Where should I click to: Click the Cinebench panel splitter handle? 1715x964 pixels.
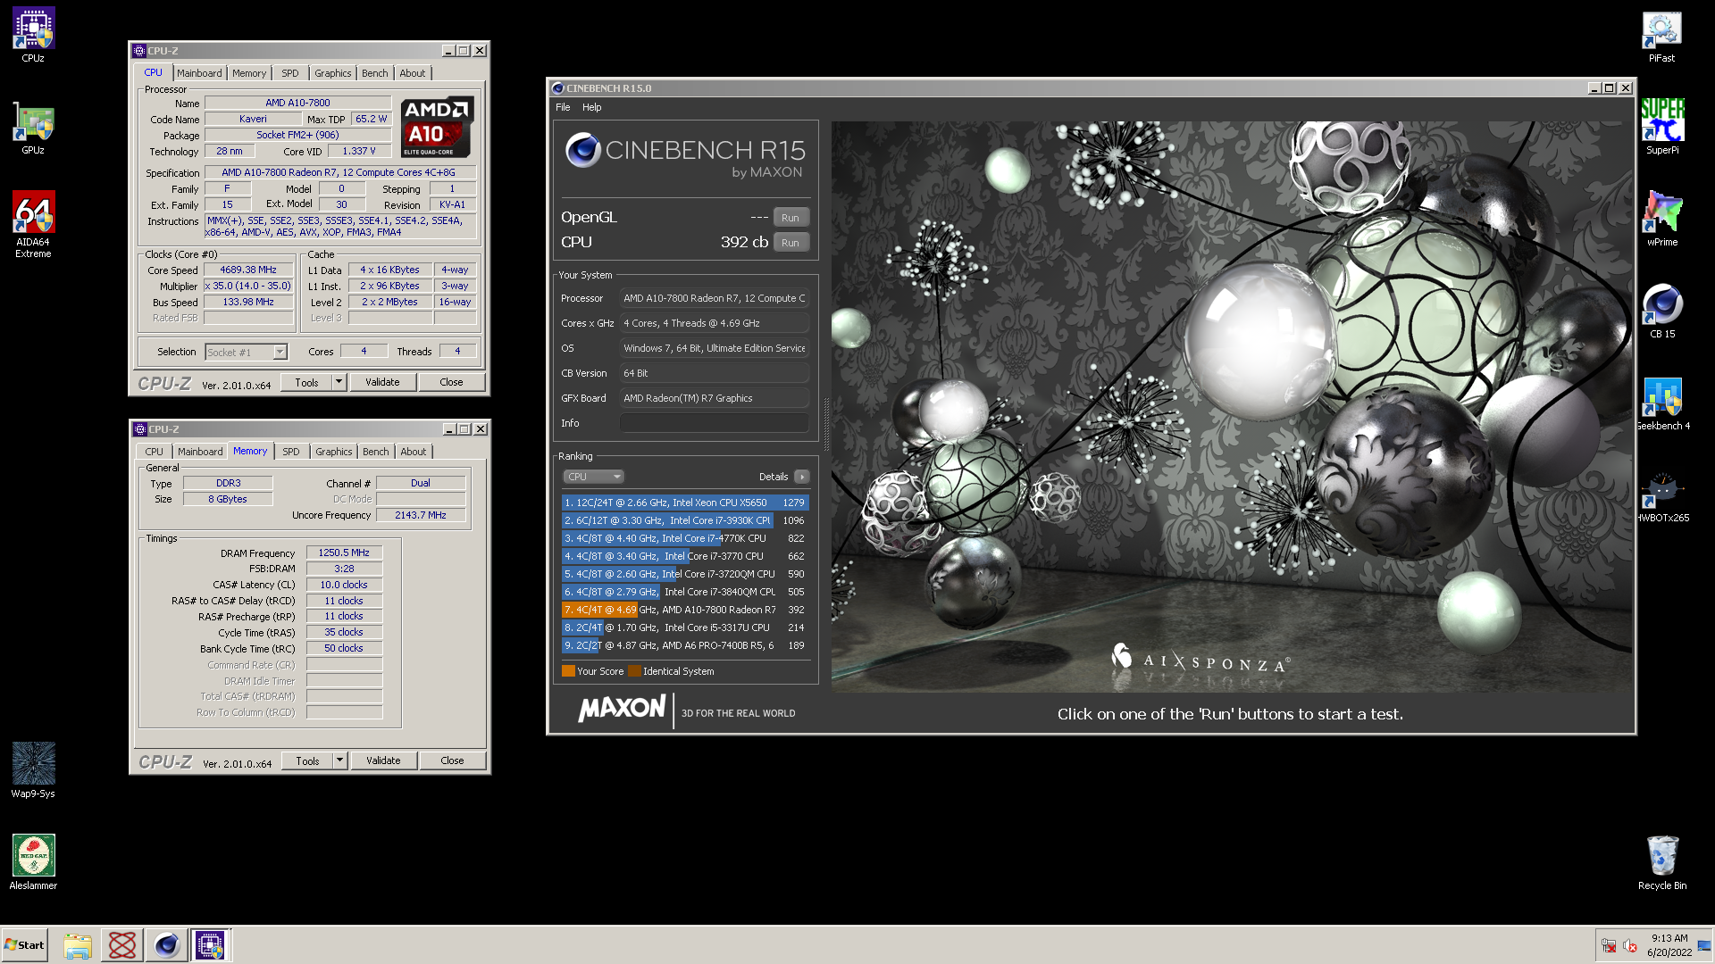(826, 424)
